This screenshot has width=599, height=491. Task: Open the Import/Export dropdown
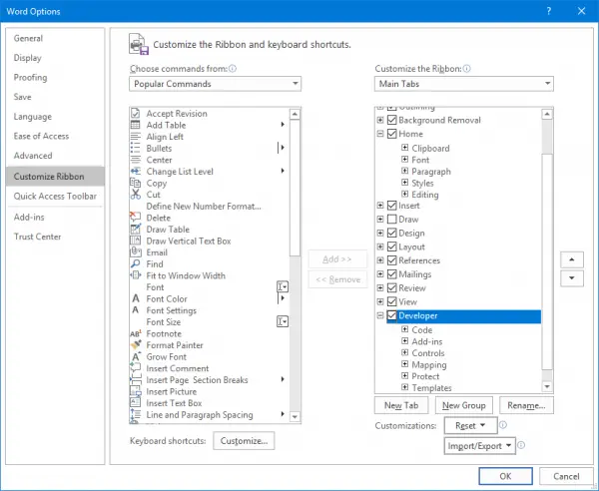click(480, 445)
